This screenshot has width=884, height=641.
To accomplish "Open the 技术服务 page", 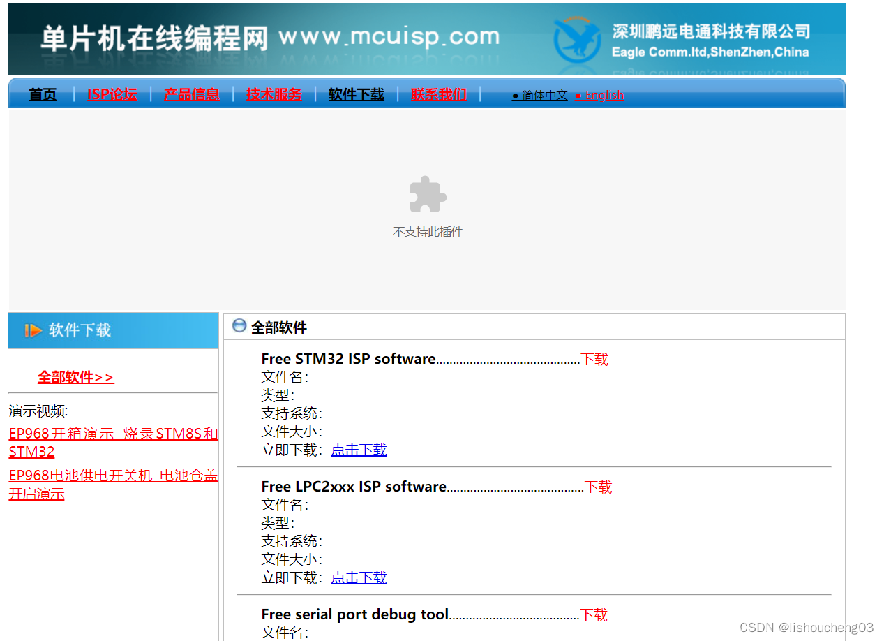I will coord(274,94).
